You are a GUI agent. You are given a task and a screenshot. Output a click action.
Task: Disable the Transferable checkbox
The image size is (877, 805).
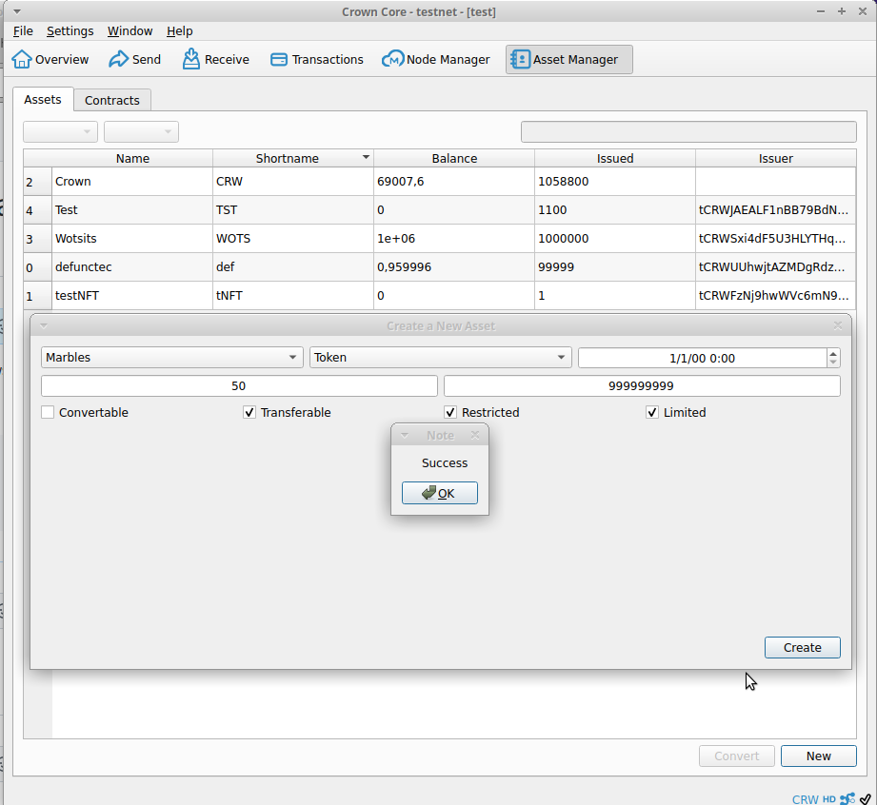[249, 412]
